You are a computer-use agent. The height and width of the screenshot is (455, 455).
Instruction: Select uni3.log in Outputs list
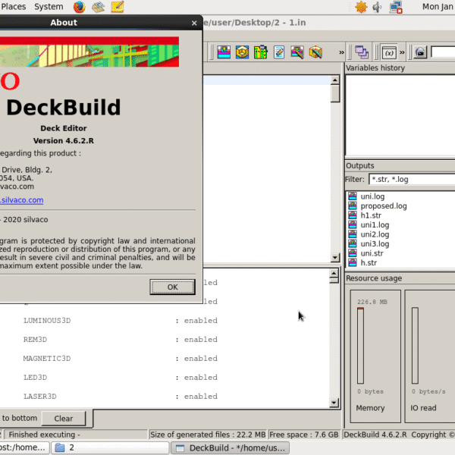point(375,243)
